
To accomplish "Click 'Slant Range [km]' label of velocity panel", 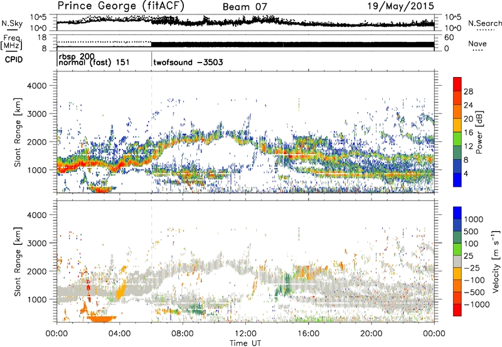I will pos(18,261).
